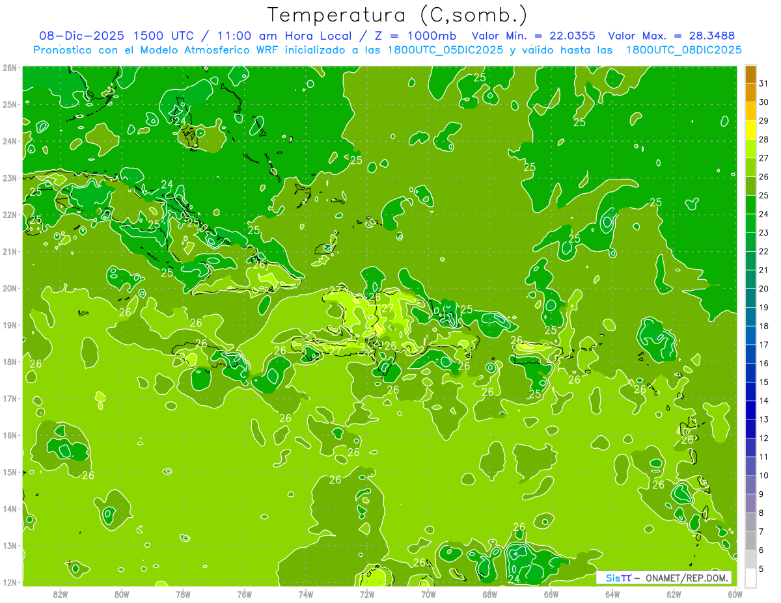Viewport: 781px width, 603px height.
Task: Click the '15N' latitude axis label
Action: (10, 472)
